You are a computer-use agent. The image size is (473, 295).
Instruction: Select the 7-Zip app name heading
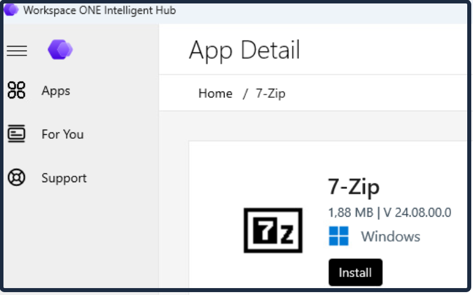coord(353,187)
